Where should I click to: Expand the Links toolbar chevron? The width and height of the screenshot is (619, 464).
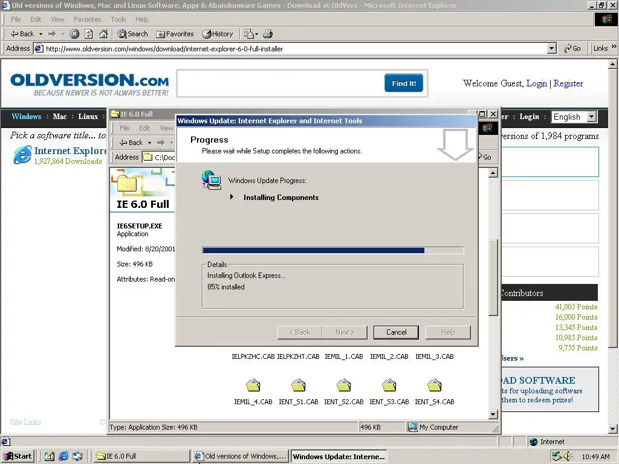coord(614,47)
